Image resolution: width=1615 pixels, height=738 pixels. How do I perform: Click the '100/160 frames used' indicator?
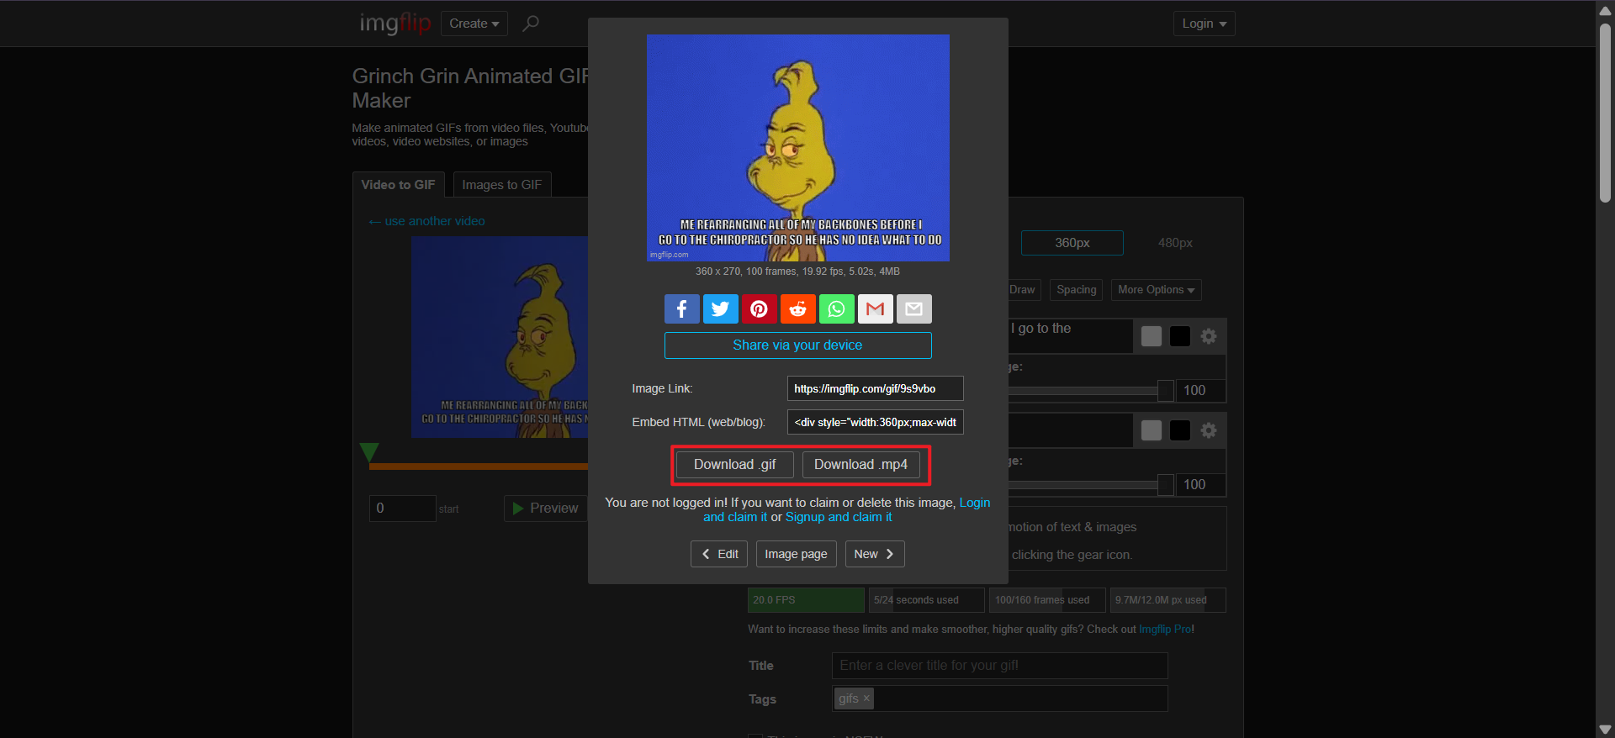click(x=1046, y=600)
